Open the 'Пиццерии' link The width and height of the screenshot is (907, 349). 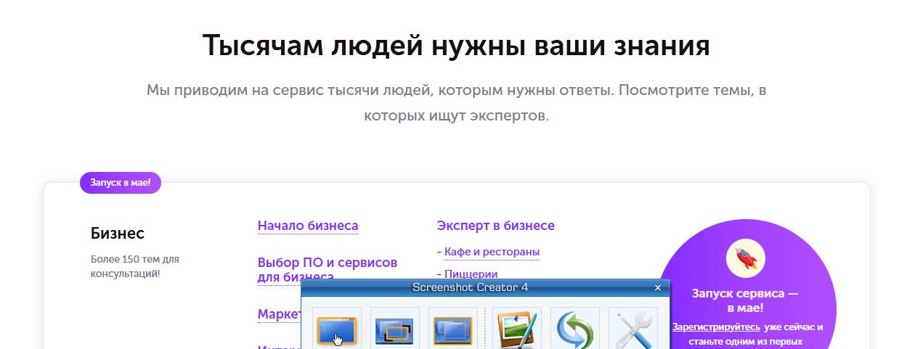click(471, 274)
